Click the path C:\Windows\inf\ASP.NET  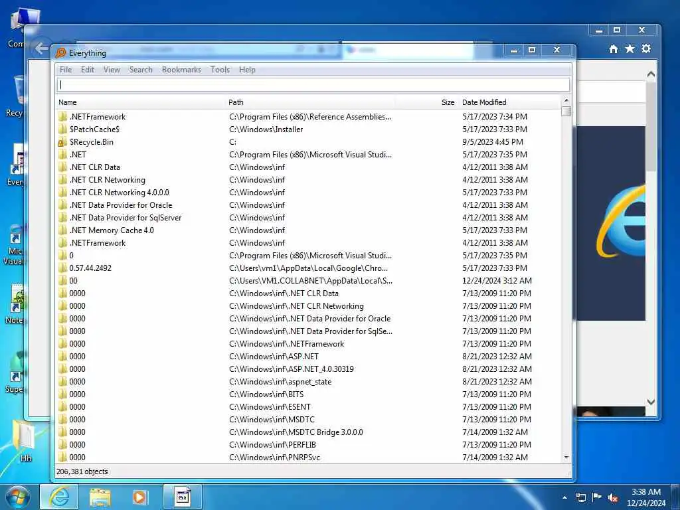coord(274,357)
